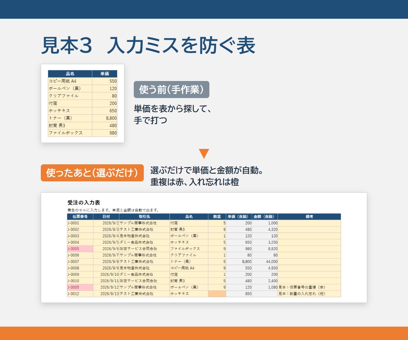Viewport: 408px width, 340px height.
Task: Click the note 黄色のセルに入力します。単価と金額は自動で出ます。
Action: point(113,210)
